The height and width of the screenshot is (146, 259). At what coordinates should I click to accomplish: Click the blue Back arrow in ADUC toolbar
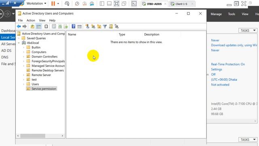click(19, 26)
